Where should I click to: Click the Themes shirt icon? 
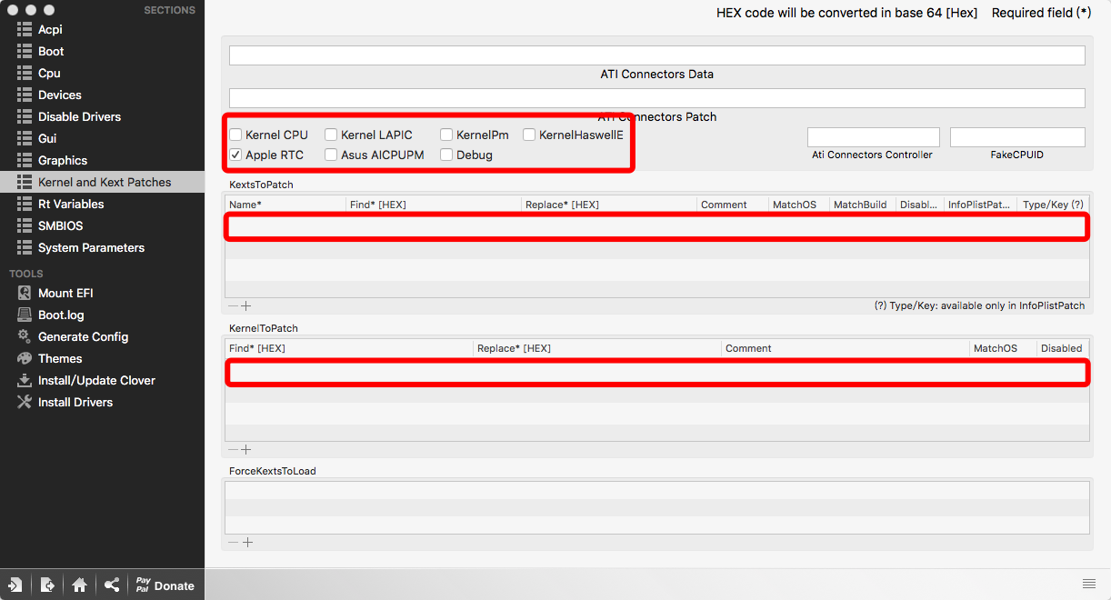[25, 358]
